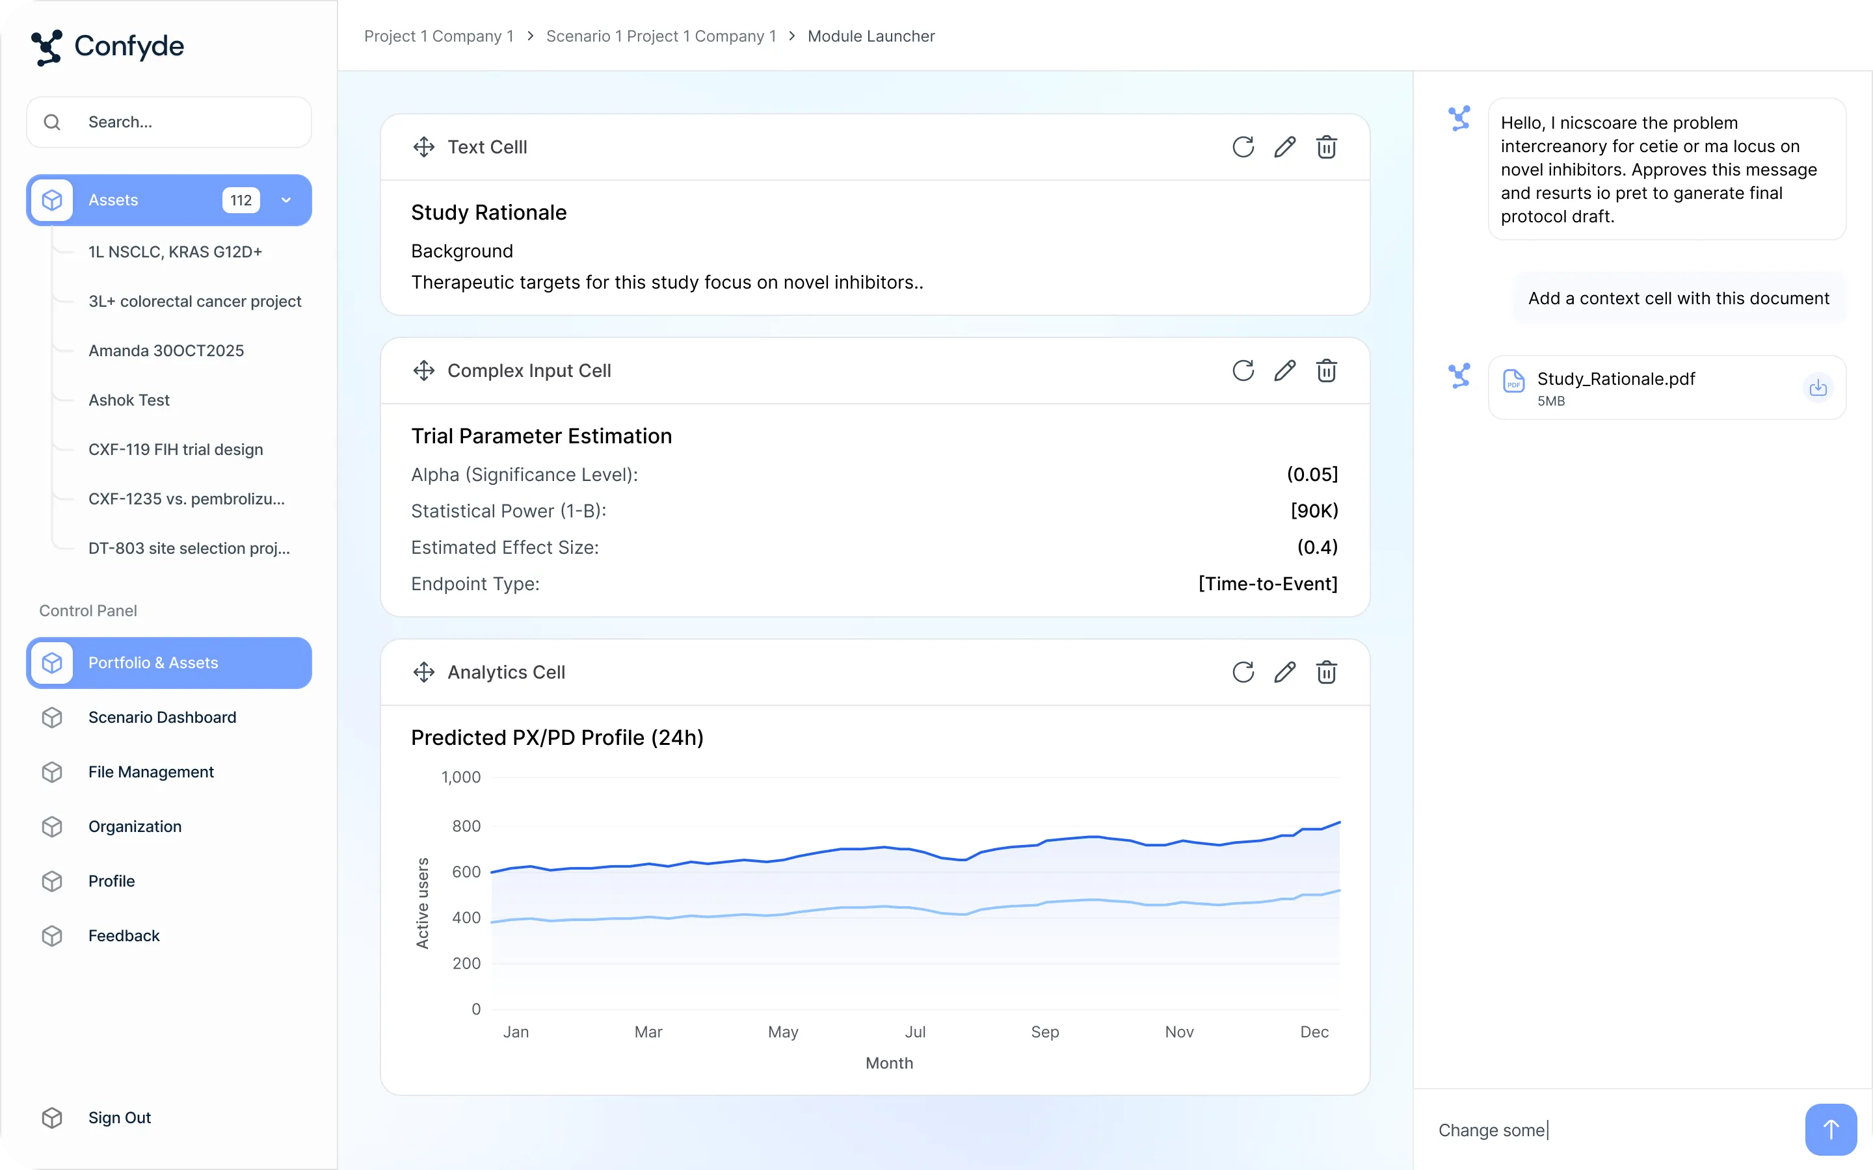Refresh the Analytics Cell
The height and width of the screenshot is (1170, 1873).
click(x=1243, y=671)
